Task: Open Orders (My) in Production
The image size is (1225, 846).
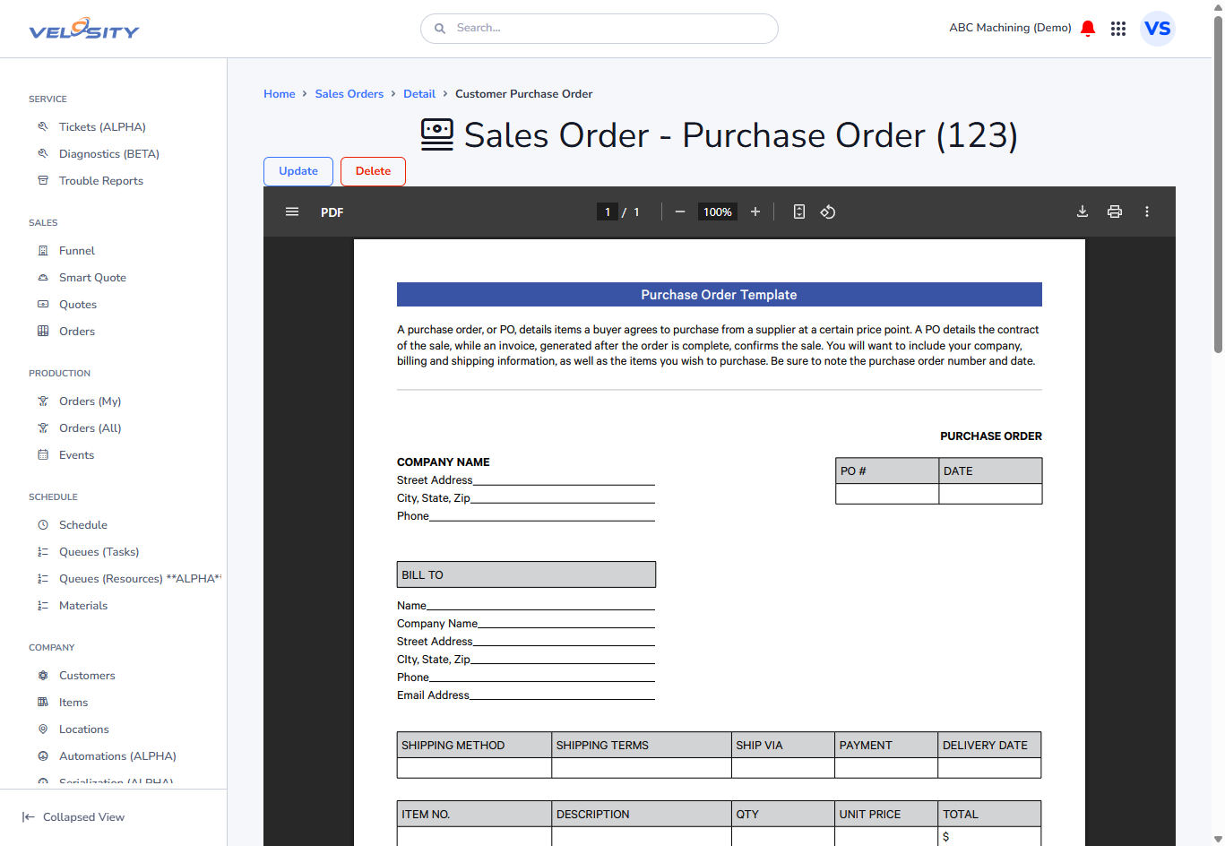Action: click(x=90, y=401)
